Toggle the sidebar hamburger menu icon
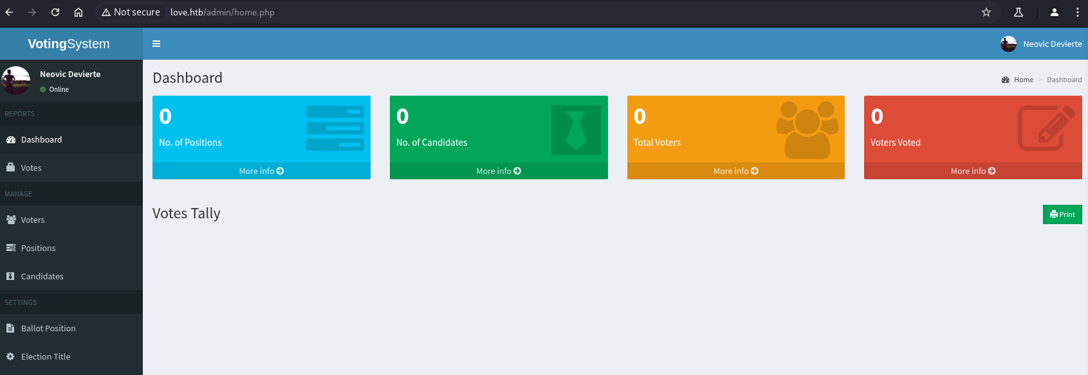The width and height of the screenshot is (1088, 375). click(x=156, y=44)
